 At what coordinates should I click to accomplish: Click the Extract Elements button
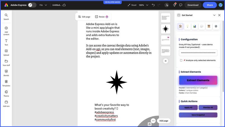coord(198,80)
